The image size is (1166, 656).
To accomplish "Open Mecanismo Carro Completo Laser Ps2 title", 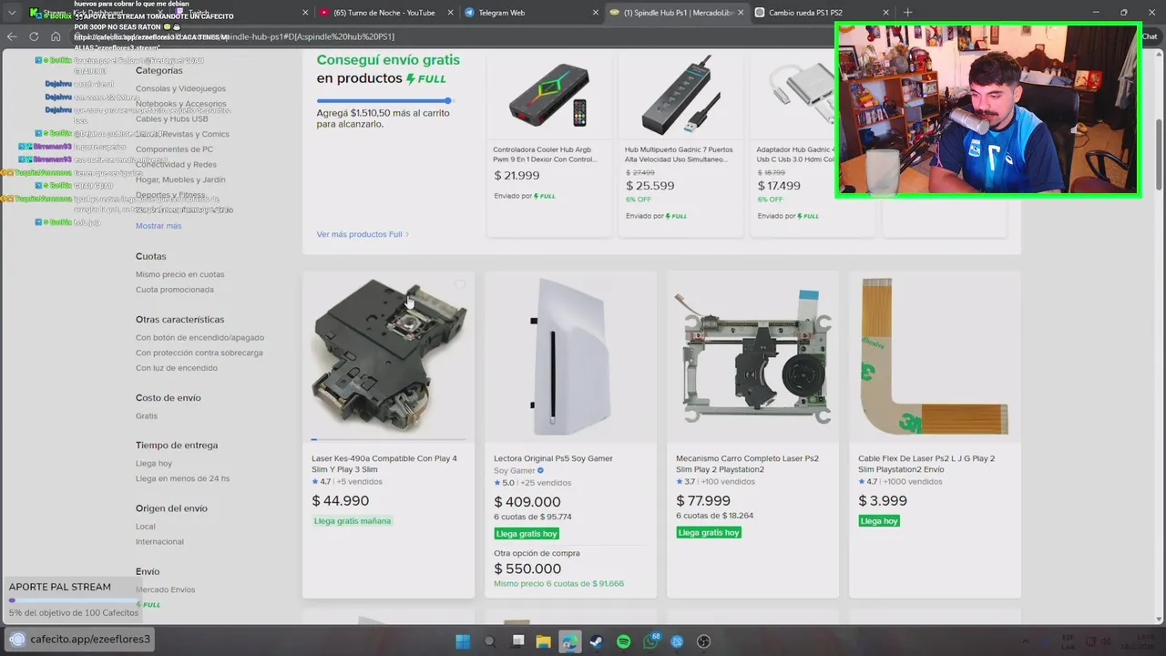I will [747, 464].
